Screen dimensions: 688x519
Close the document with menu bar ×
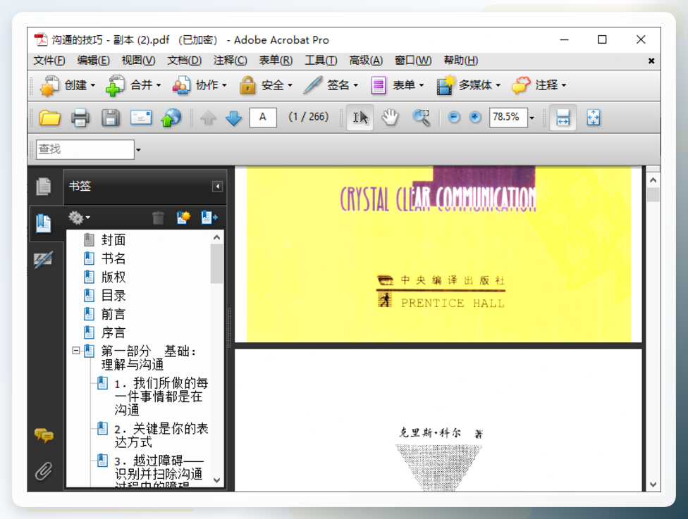pos(651,61)
